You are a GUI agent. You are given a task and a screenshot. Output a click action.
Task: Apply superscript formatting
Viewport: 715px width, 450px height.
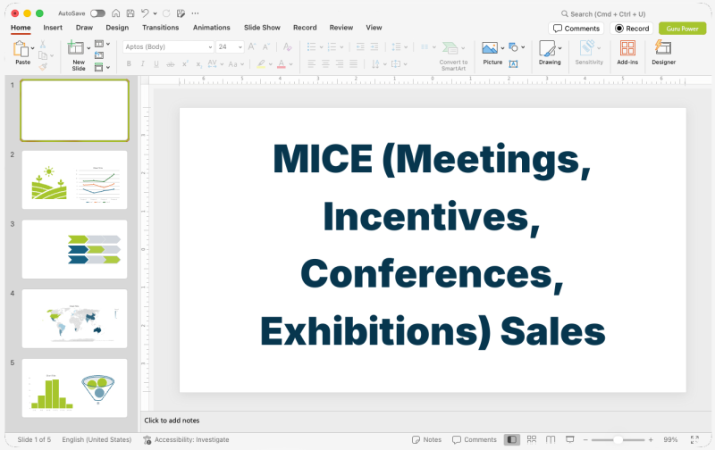point(185,64)
